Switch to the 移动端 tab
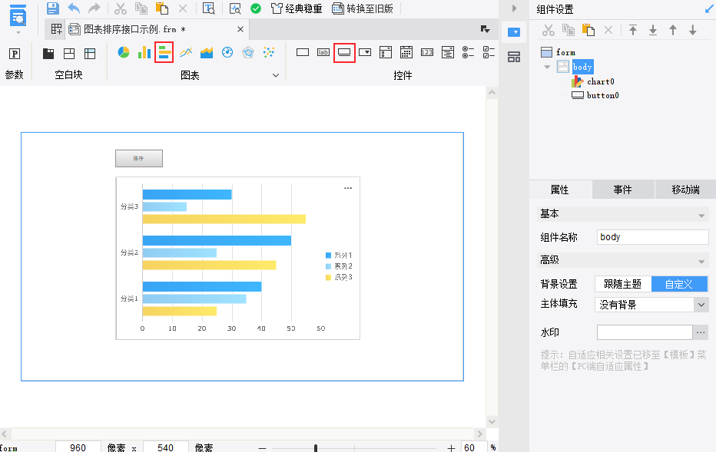The image size is (716, 452). [685, 190]
